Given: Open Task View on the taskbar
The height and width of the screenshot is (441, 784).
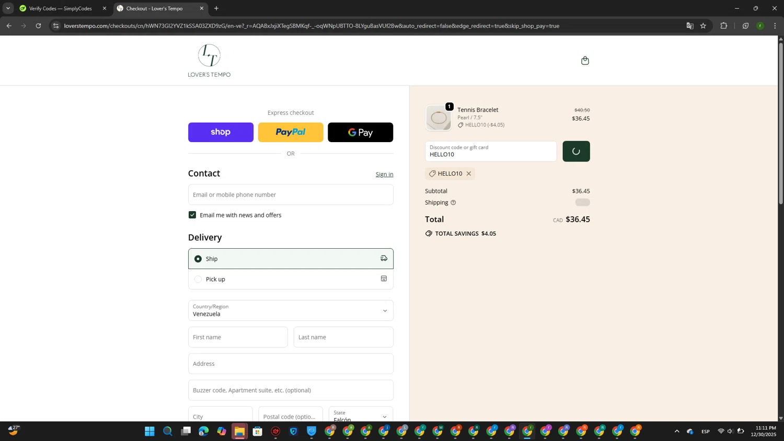Looking at the screenshot, I should click(186, 431).
